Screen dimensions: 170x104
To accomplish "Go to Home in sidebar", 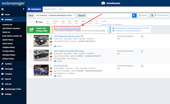I will (13, 15).
